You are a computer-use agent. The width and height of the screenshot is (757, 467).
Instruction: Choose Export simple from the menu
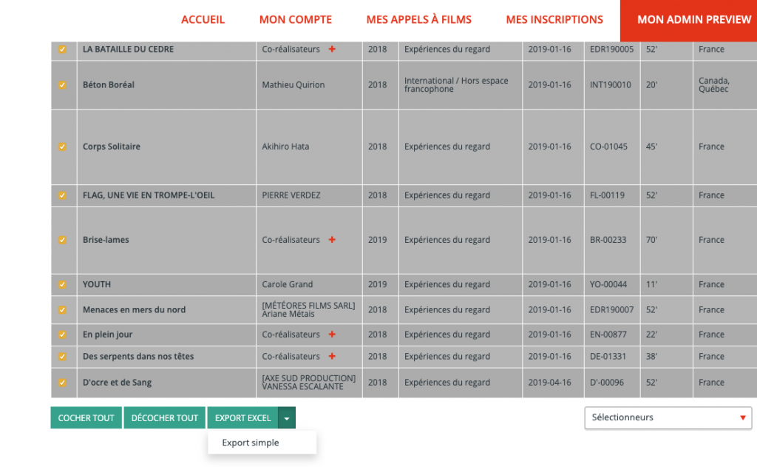pos(251,443)
